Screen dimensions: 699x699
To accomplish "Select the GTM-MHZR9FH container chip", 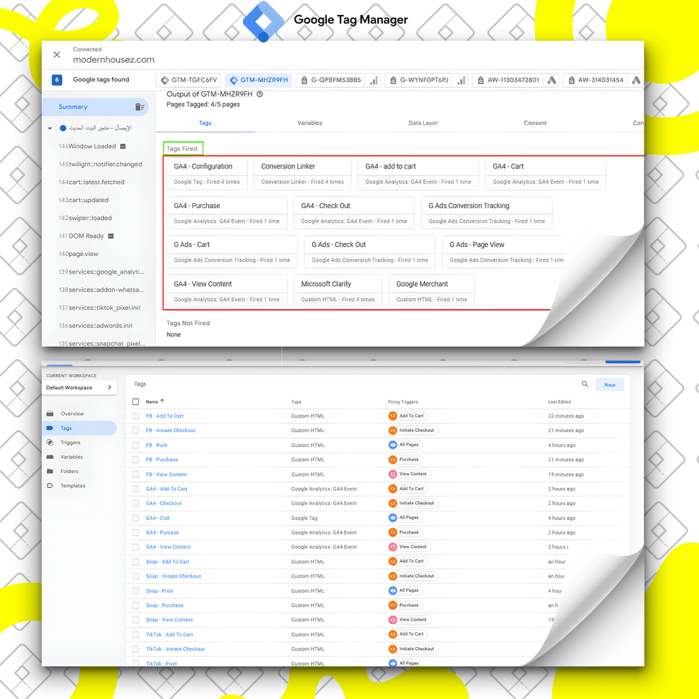I will (259, 81).
